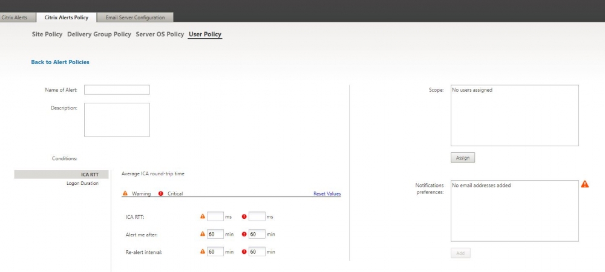Click the warning icon in ICA RTT row
This screenshot has height=272, width=605.
click(x=203, y=216)
